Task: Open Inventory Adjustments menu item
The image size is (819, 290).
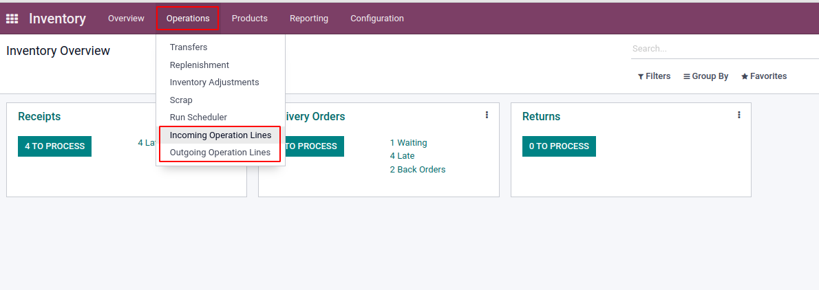Action: [214, 82]
